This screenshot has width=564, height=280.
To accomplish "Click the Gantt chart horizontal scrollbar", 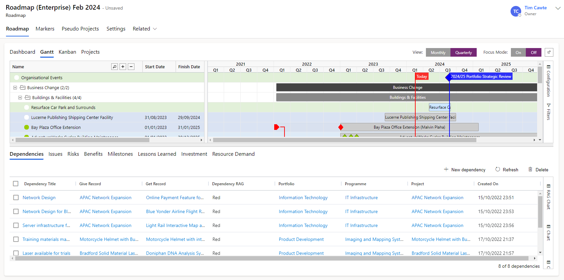I will [x=345, y=140].
